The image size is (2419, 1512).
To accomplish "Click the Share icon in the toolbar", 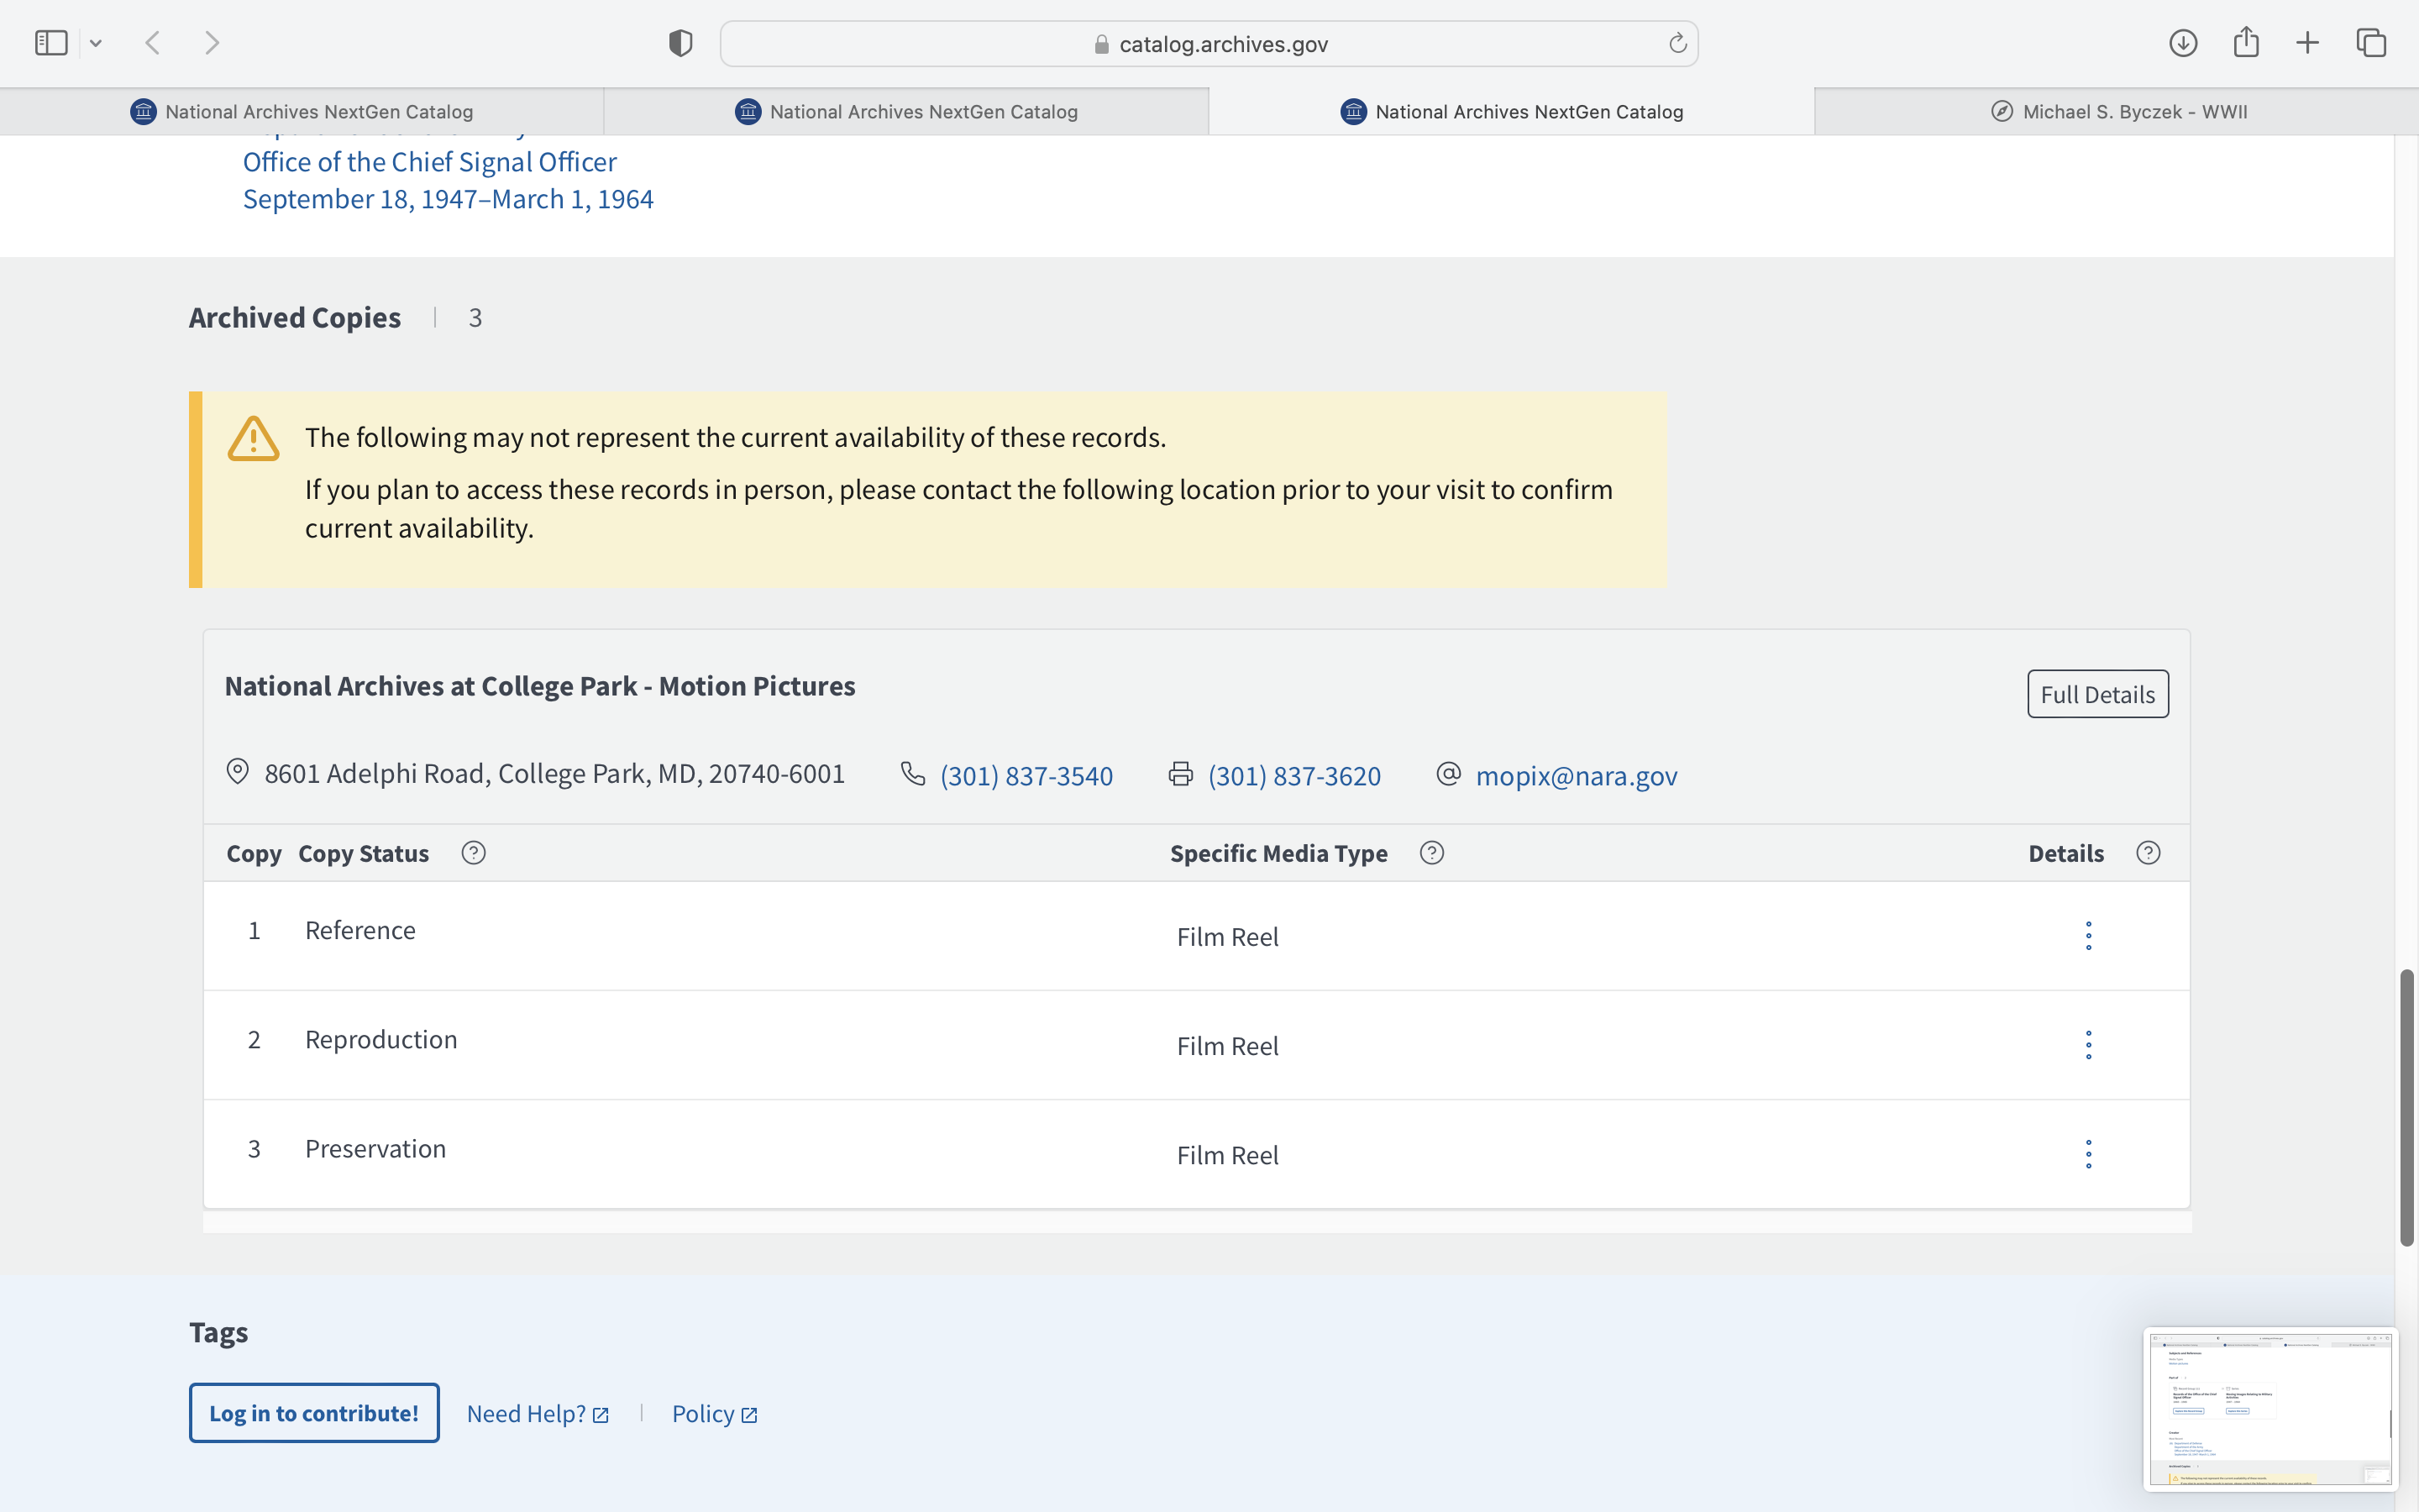I will 2245,43.
